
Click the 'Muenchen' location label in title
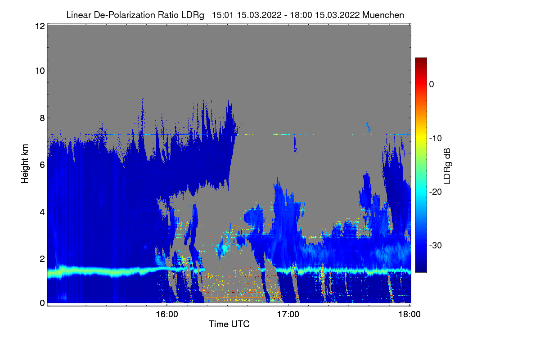pos(383,15)
